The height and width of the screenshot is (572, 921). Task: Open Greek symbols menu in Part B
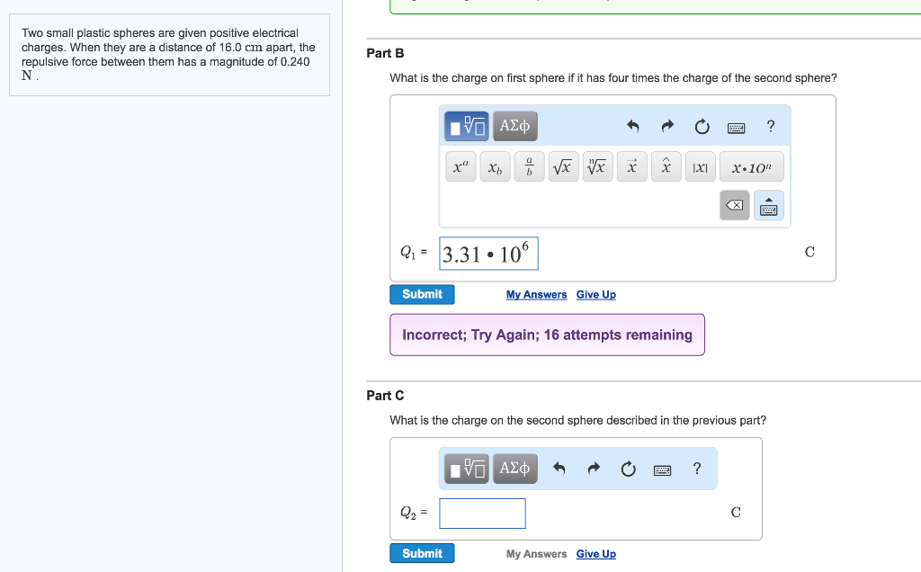tap(515, 127)
